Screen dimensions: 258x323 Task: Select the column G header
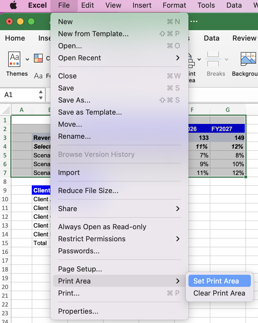pyautogui.click(x=228, y=110)
